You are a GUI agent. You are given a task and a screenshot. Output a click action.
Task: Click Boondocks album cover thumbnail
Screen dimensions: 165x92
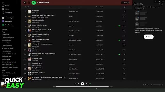29,12
